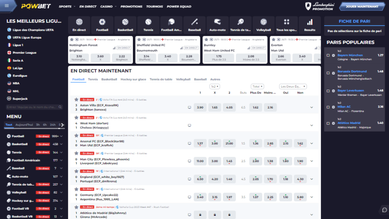Bet 3.90 on Aston Villa win
This screenshot has width=389, height=219.
pyautogui.click(x=200, y=108)
